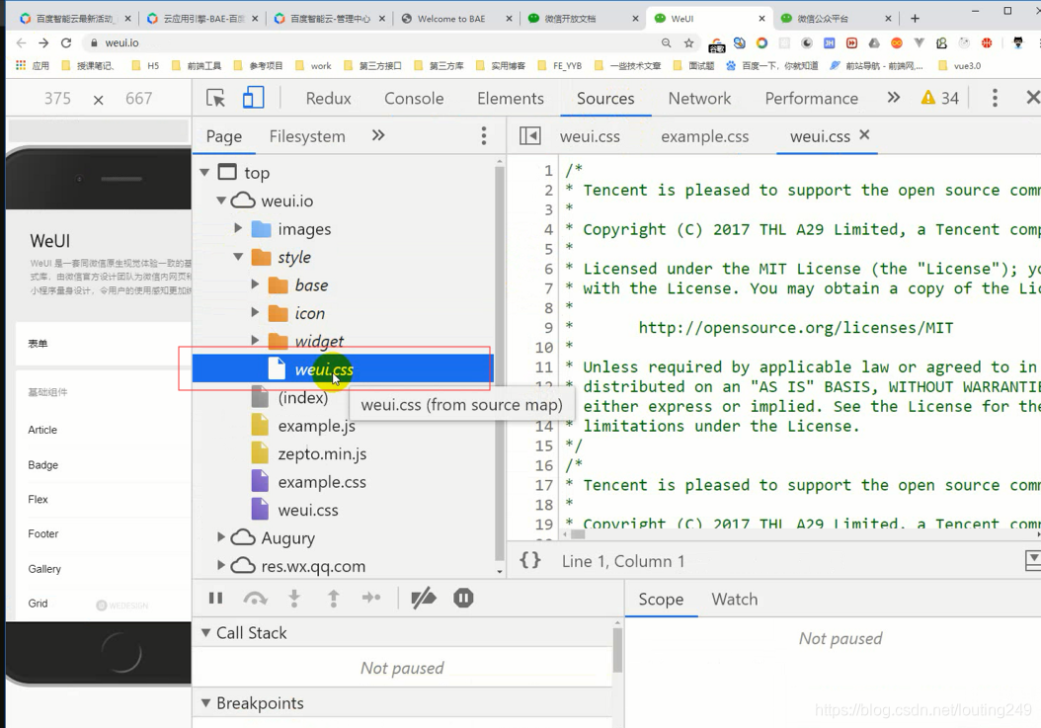Switch to first weui.css editor tab
This screenshot has width=1041, height=728.
click(590, 137)
